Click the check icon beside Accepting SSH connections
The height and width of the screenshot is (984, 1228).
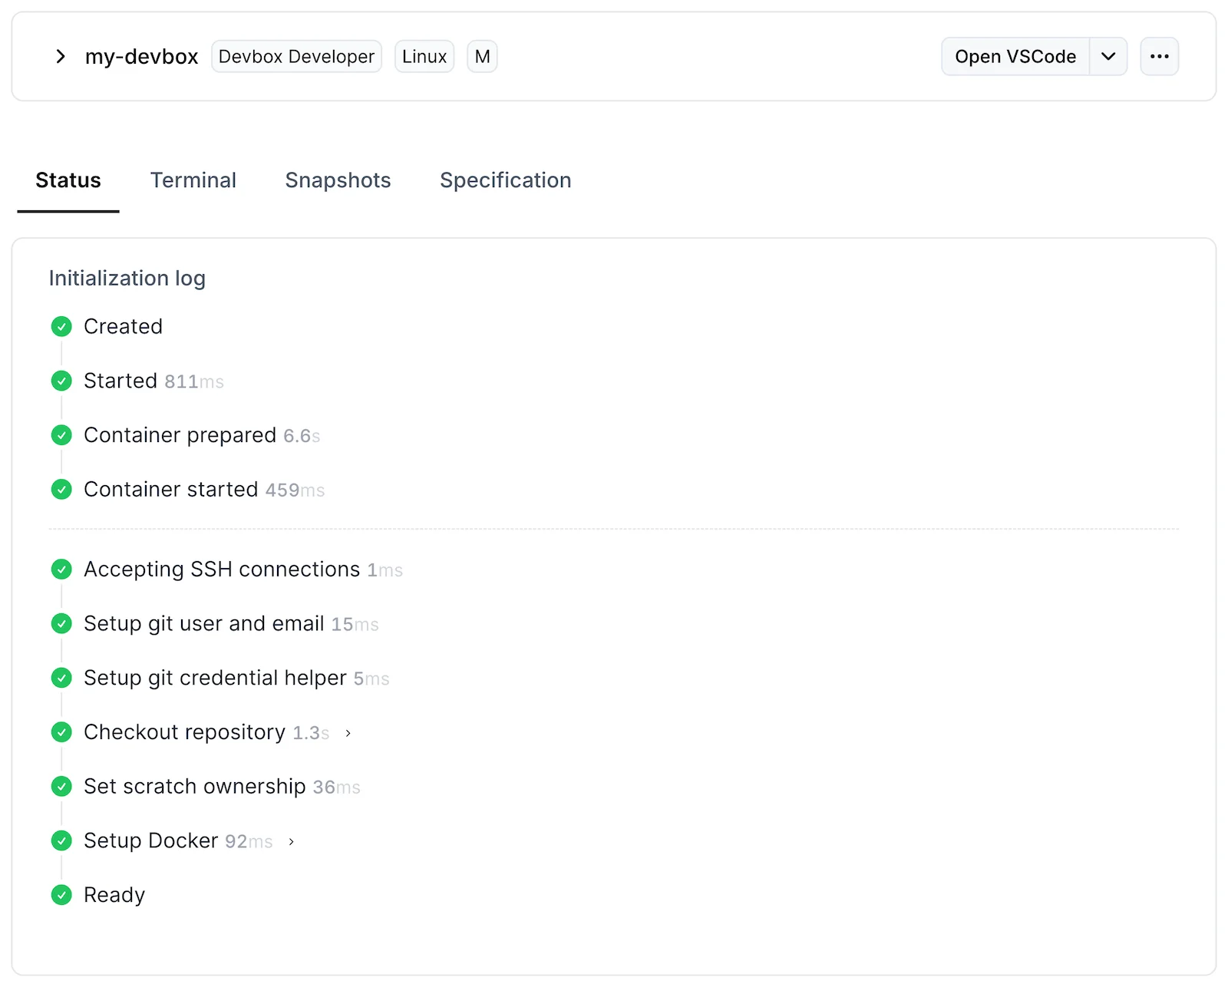[x=61, y=570]
